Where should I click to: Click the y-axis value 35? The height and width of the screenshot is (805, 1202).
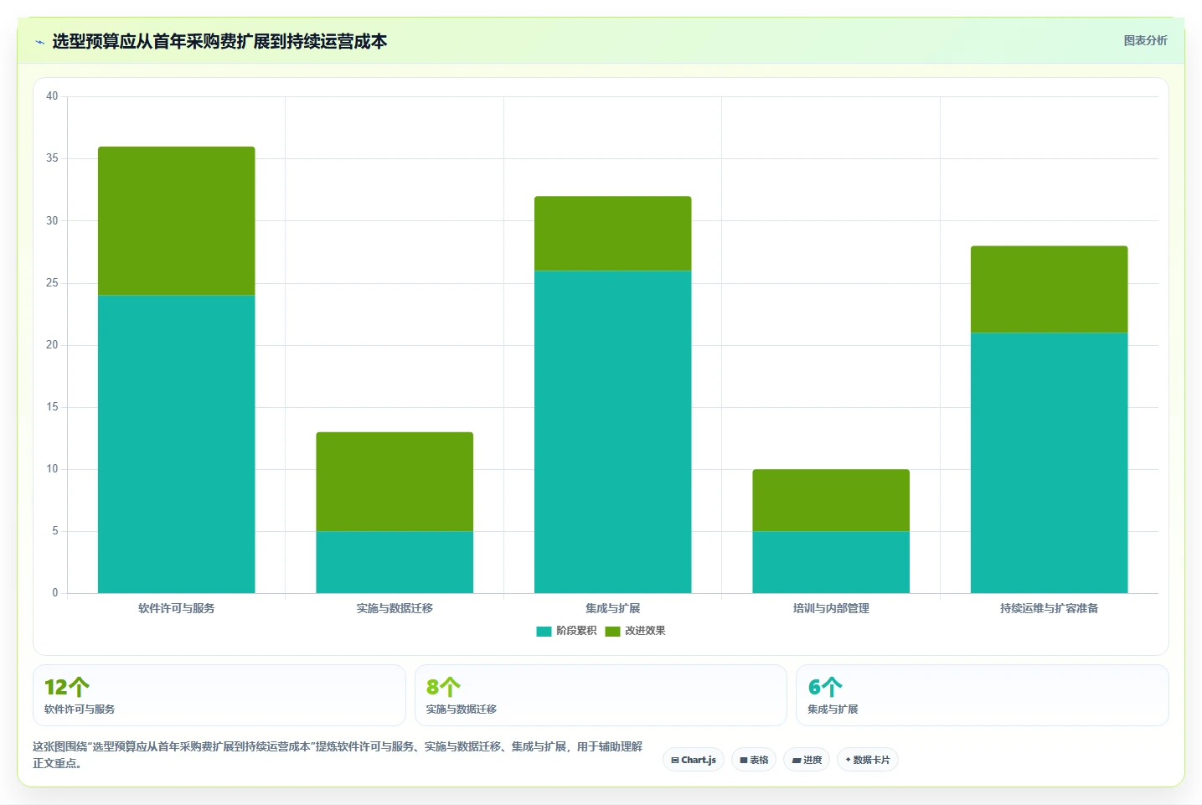point(52,158)
